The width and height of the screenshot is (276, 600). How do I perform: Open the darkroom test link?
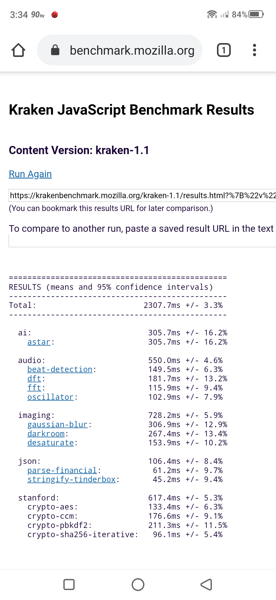tap(46, 434)
